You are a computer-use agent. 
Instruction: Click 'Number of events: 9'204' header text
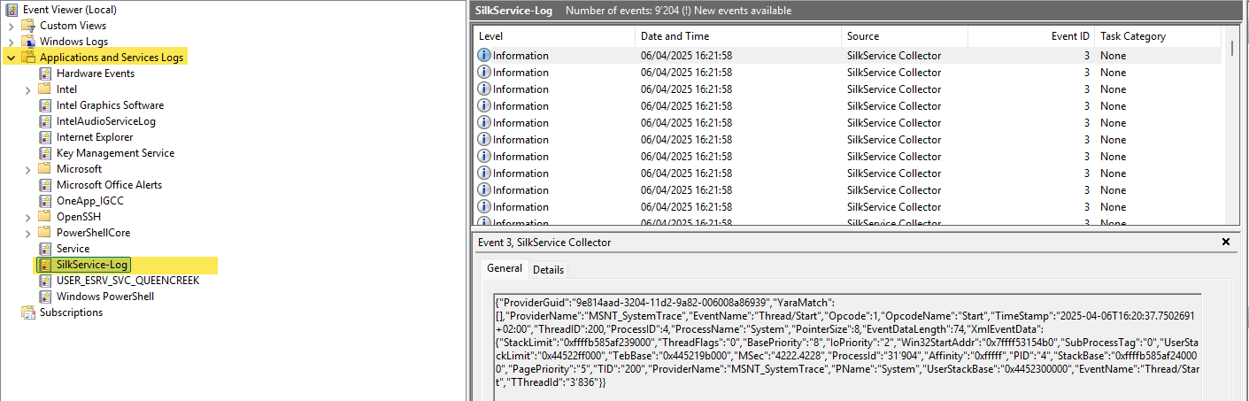click(621, 11)
